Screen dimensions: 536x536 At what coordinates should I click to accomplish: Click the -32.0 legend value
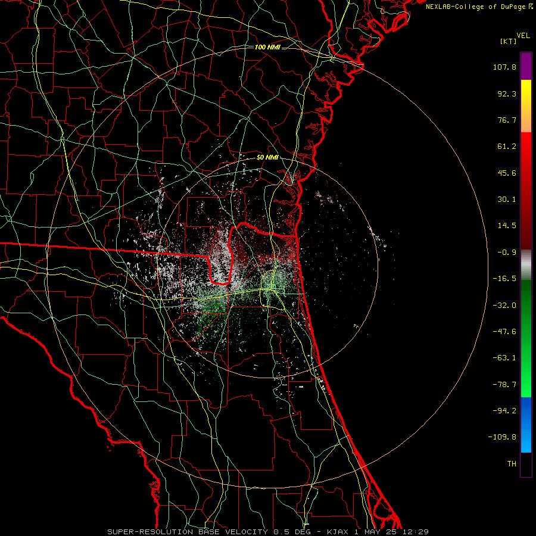click(504, 306)
